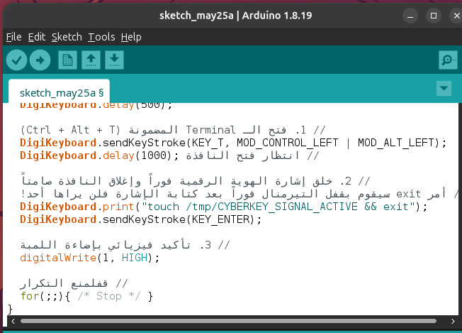
Task: Open a sketch using the Open arrow icon
Action: [x=91, y=60]
